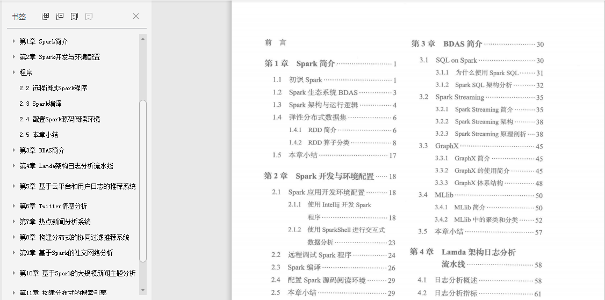The height and width of the screenshot is (300, 605).
Task: Click contents line 3.2 Spark Streaming
Action: click(481, 97)
